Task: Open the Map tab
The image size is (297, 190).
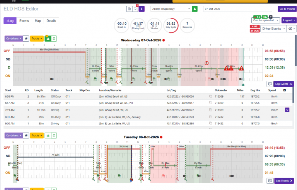Action: pyautogui.click(x=38, y=21)
